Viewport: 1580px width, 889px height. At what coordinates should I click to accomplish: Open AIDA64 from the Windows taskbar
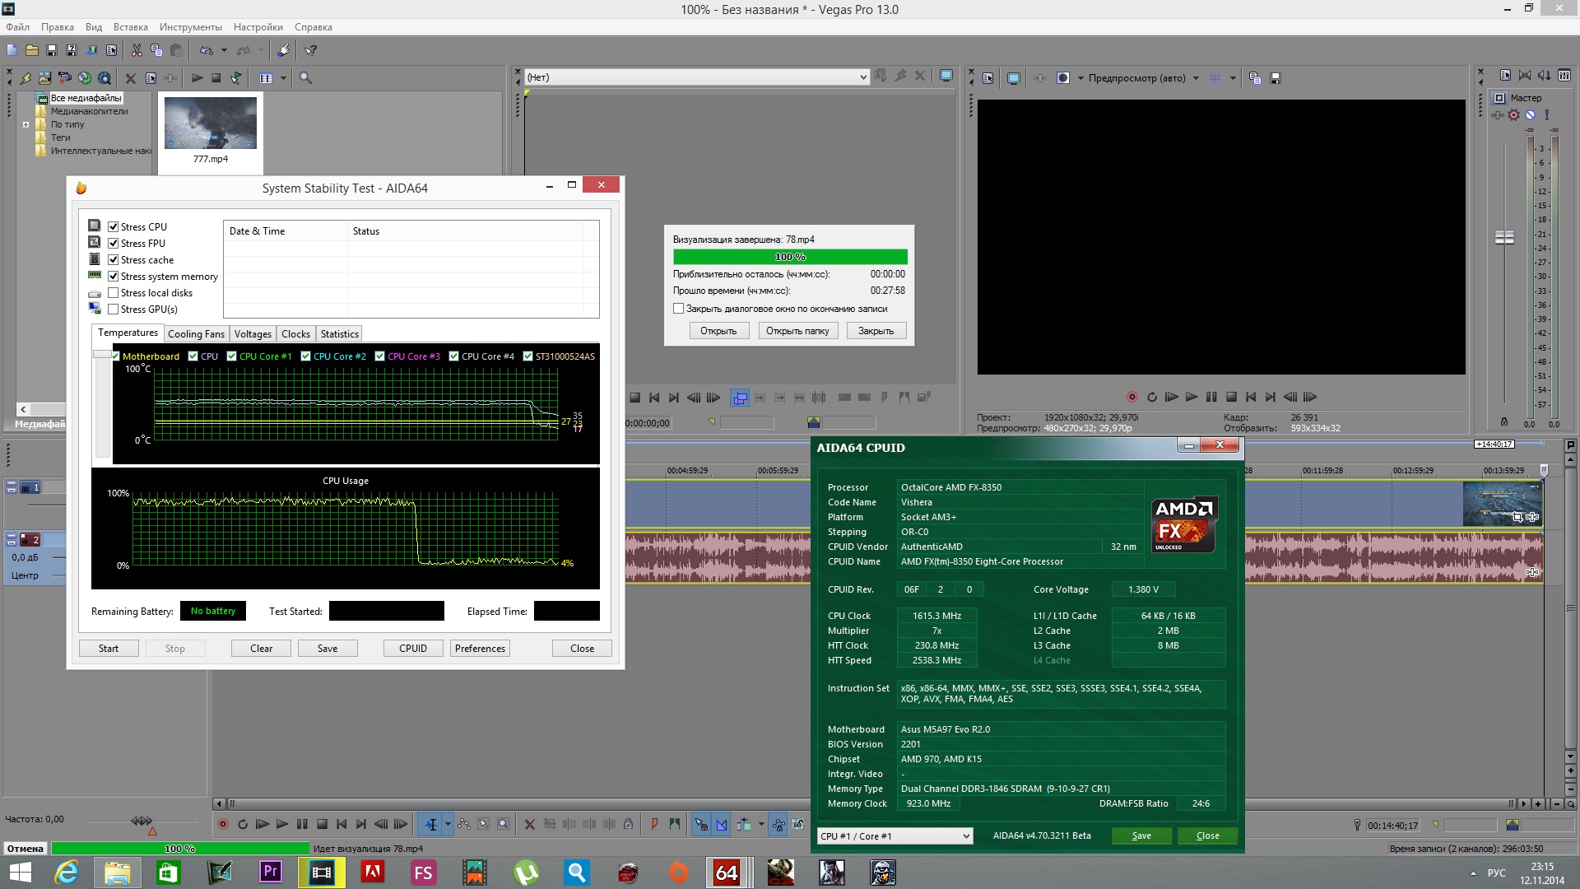pyautogui.click(x=727, y=872)
